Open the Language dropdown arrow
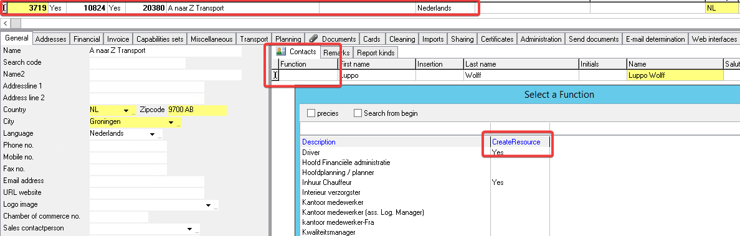 152,134
